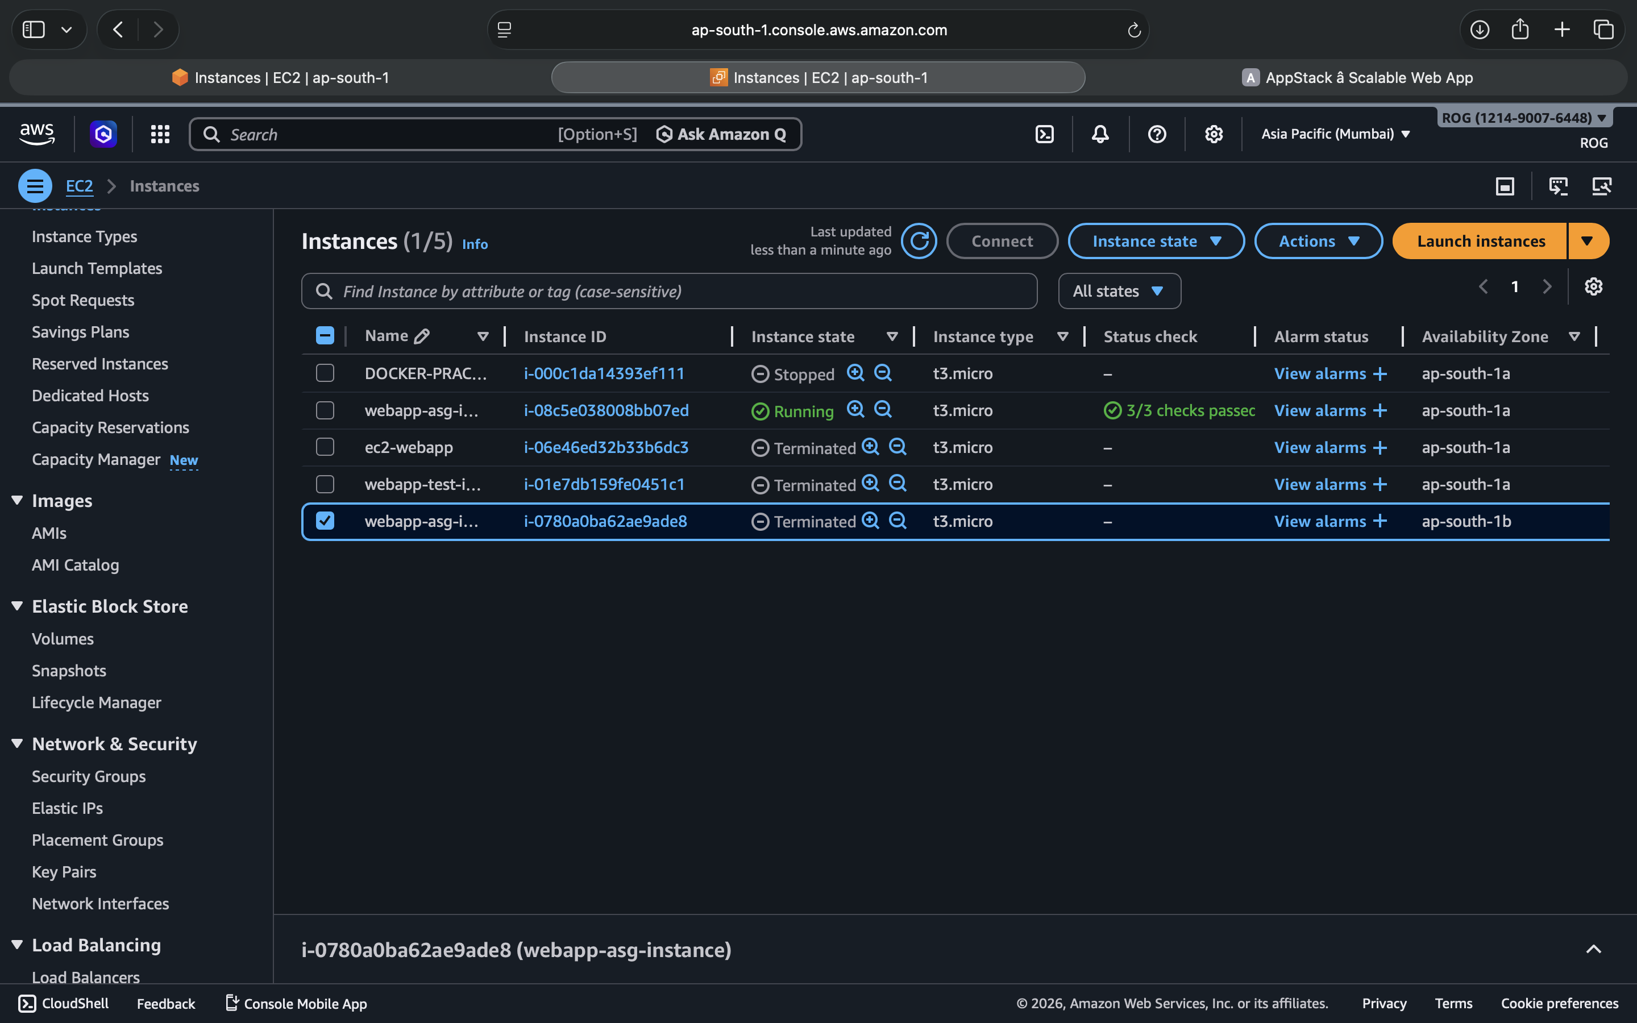1637x1023 pixels.
Task: Open the notifications bell
Action: [1100, 134]
